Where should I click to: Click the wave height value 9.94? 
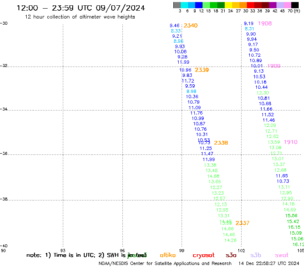point(252,39)
